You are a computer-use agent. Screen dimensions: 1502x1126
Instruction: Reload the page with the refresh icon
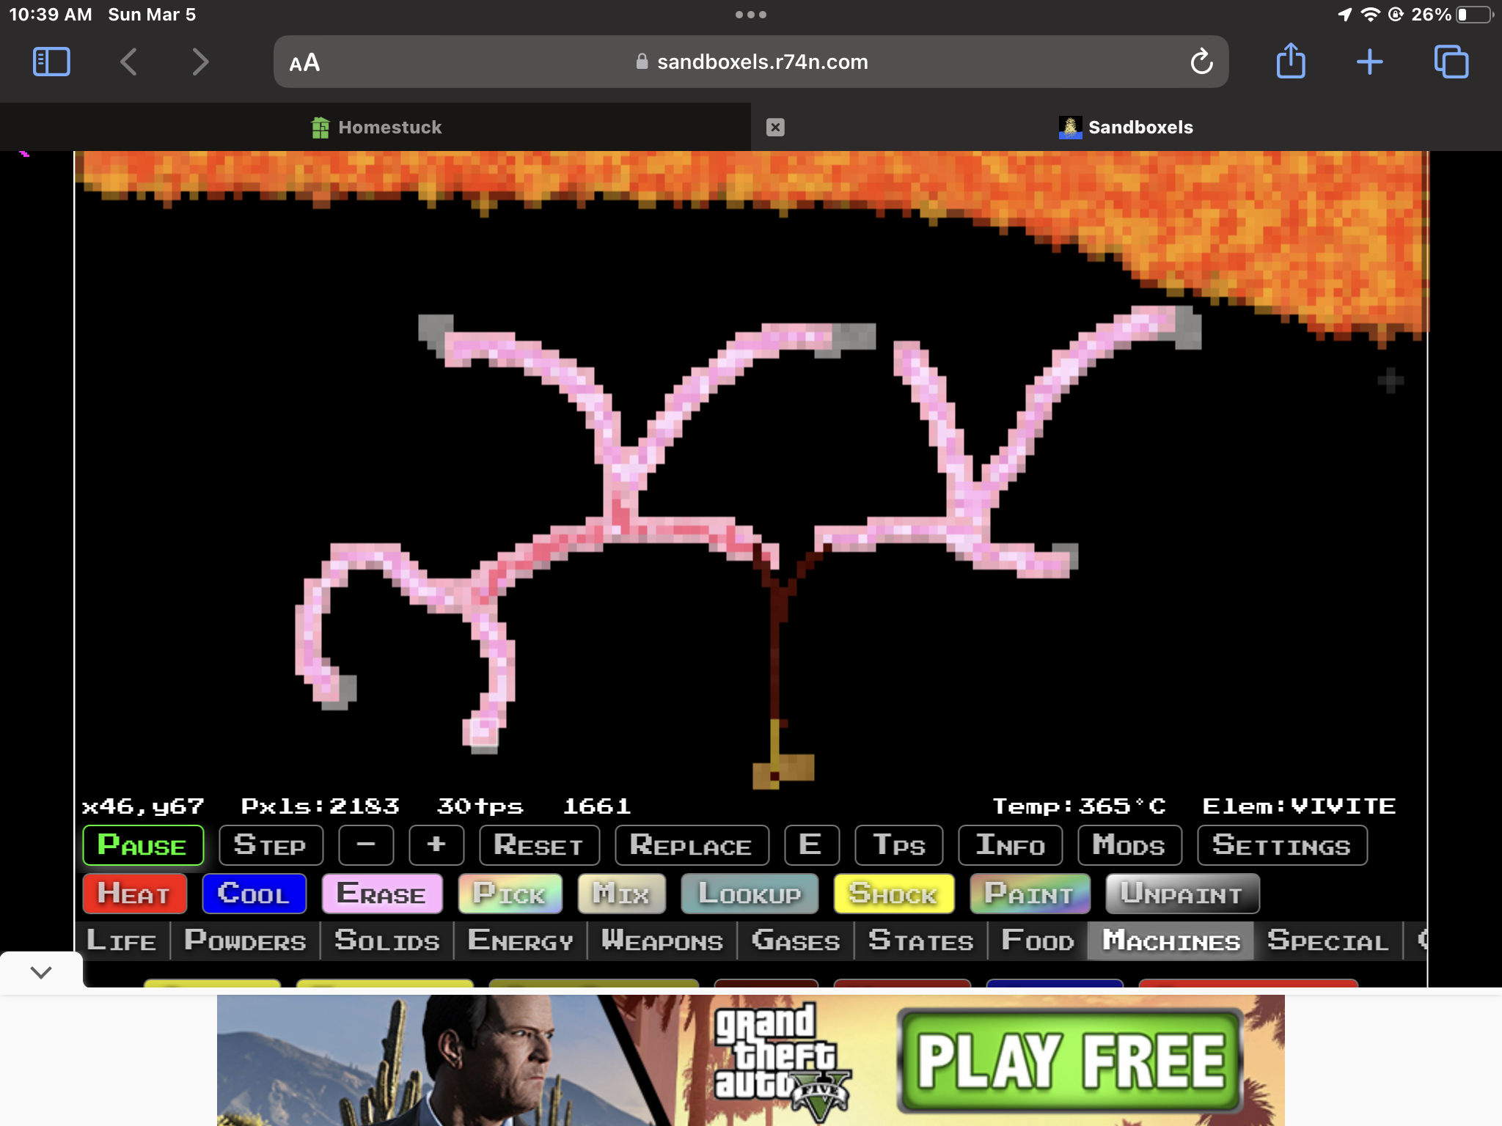coord(1201,62)
